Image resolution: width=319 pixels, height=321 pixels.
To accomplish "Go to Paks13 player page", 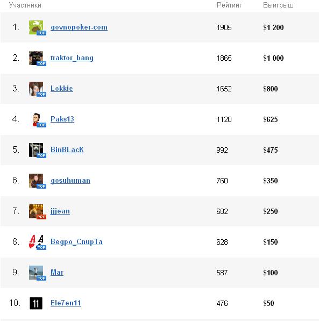I will (62, 119).
